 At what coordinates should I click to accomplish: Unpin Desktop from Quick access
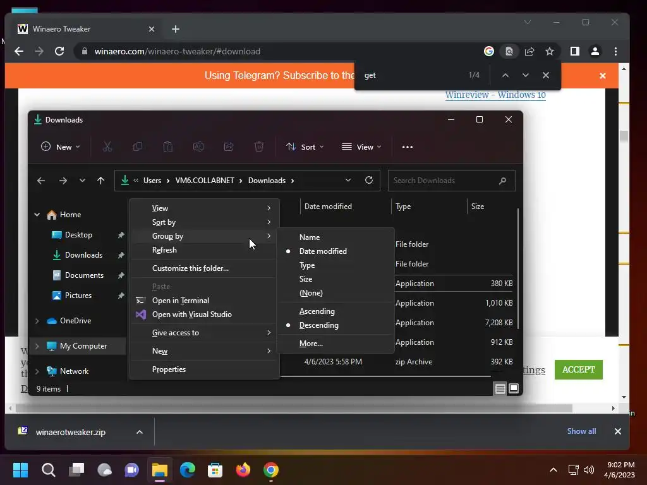click(121, 235)
